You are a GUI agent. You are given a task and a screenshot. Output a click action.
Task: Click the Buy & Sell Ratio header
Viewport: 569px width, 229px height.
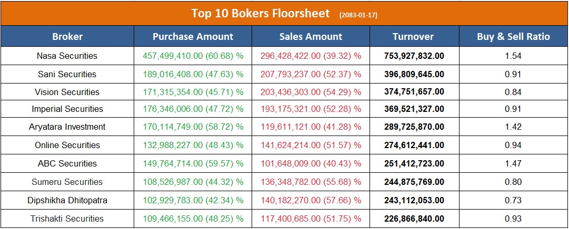pyautogui.click(x=513, y=36)
